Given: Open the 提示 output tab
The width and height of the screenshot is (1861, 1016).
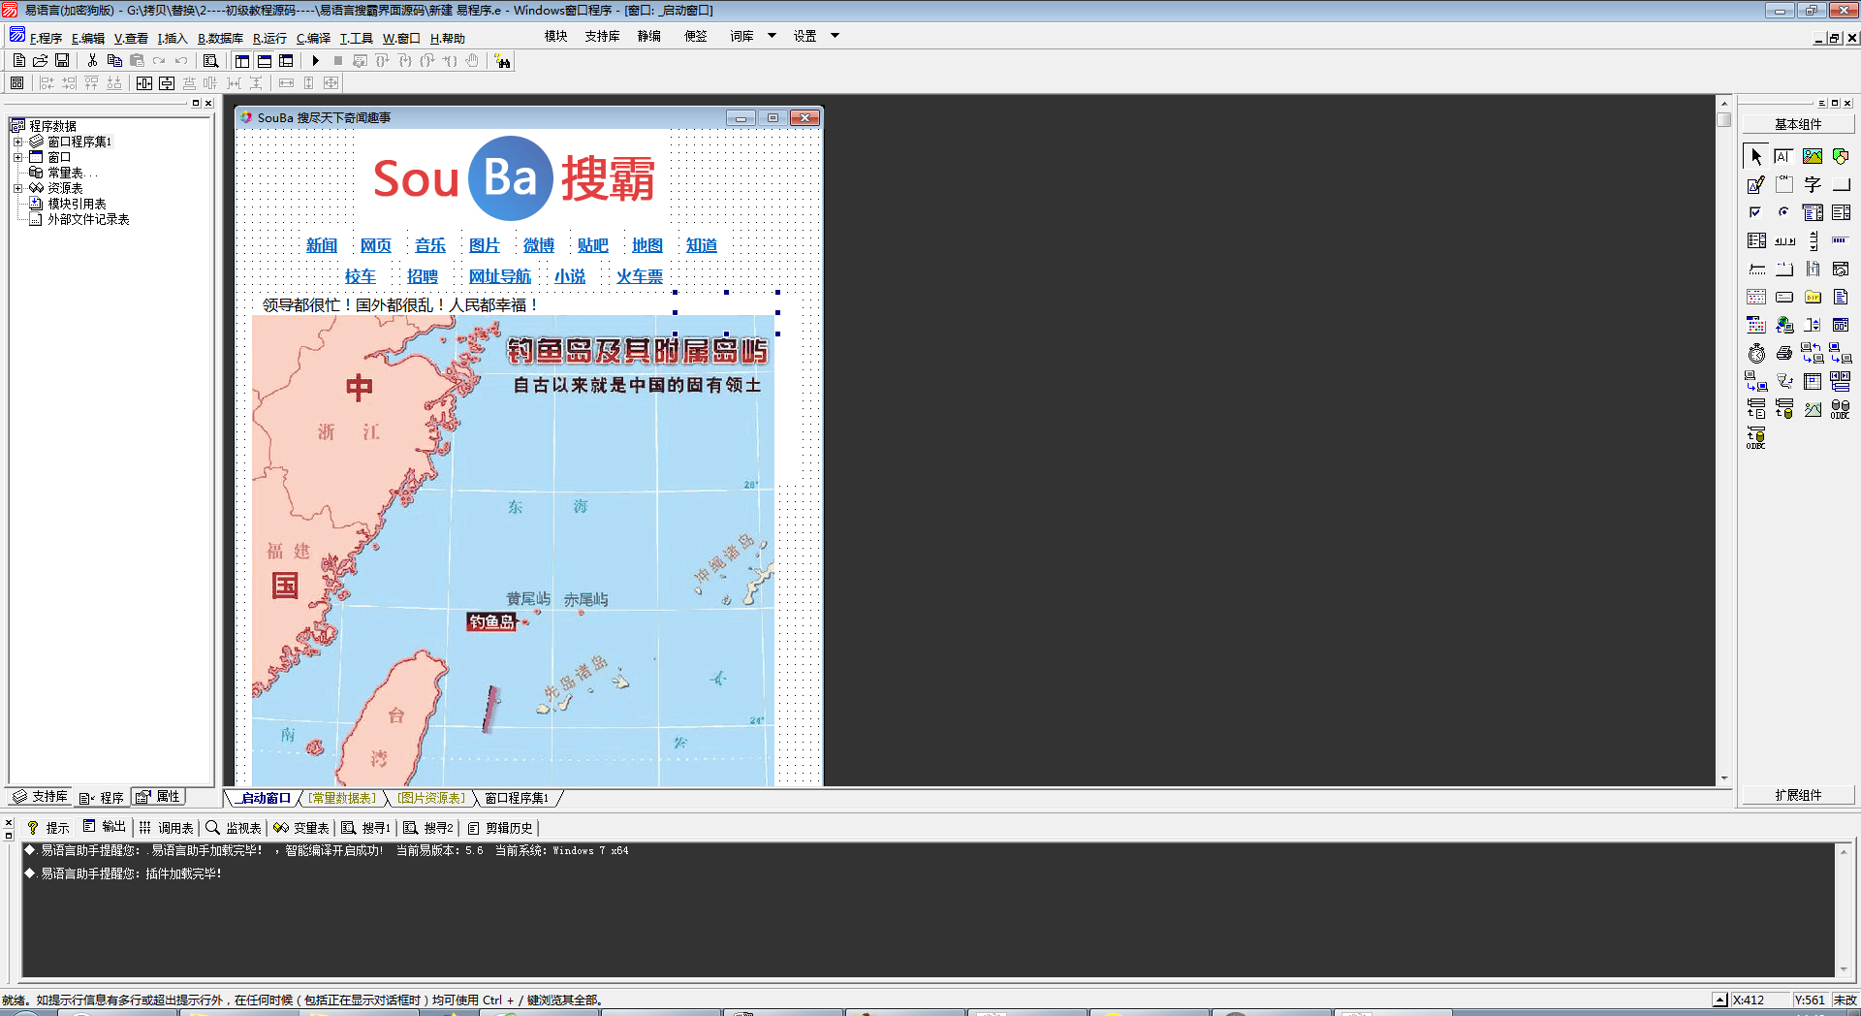Looking at the screenshot, I should (x=48, y=828).
